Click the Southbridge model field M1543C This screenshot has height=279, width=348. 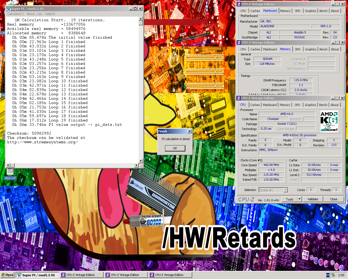(300, 37)
